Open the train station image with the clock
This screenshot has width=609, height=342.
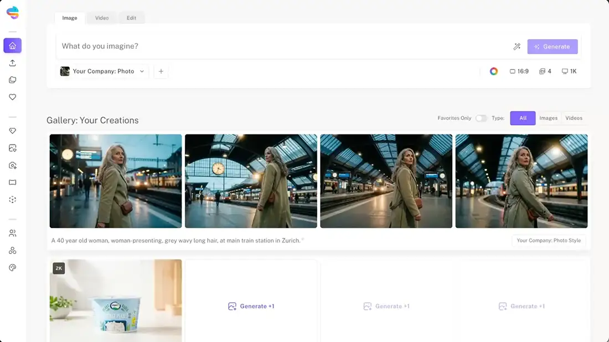pos(251,181)
